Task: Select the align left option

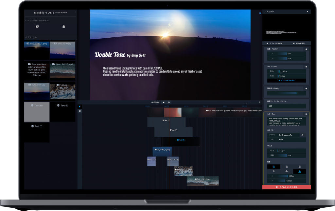Action: click(x=274, y=167)
